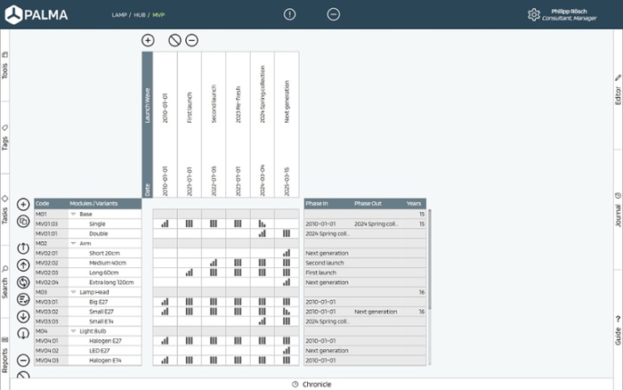Open the Tools side tab
623x390 pixels.
5,67
